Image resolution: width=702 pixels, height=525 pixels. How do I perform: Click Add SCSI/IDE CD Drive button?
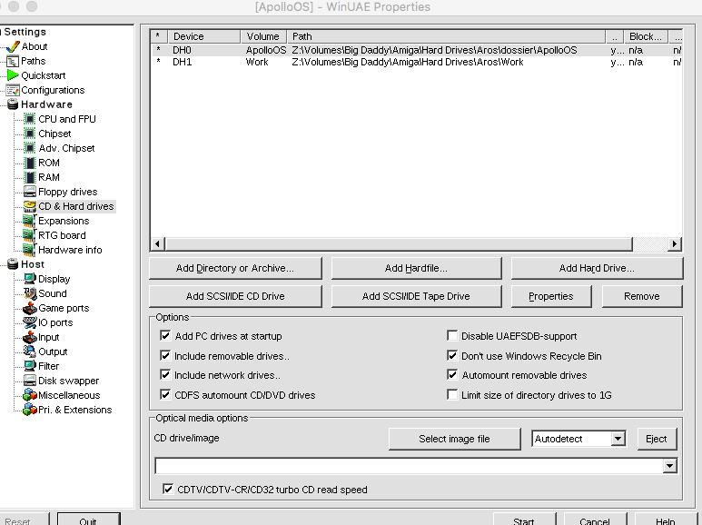[x=235, y=296]
